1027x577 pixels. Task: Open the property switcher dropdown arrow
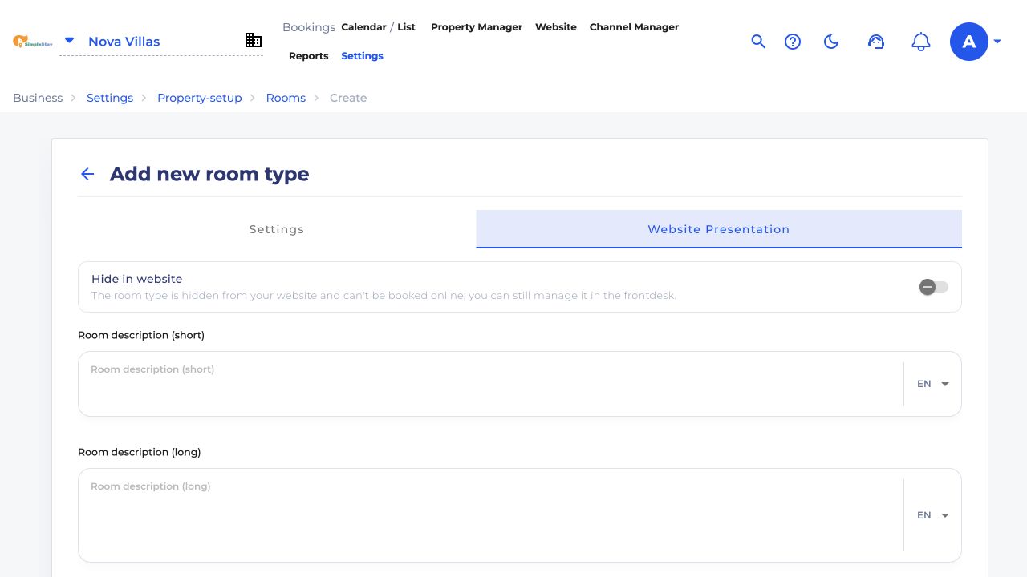click(69, 40)
